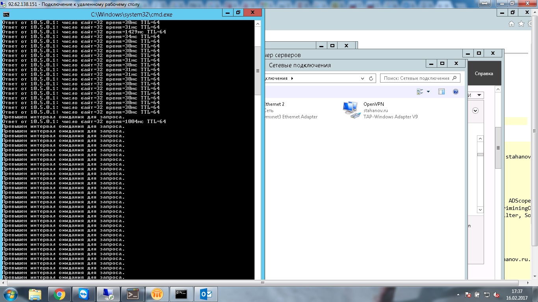Open the PowerShell-style terminal taskbar icon
This screenshot has width=538, height=302.
click(133, 294)
